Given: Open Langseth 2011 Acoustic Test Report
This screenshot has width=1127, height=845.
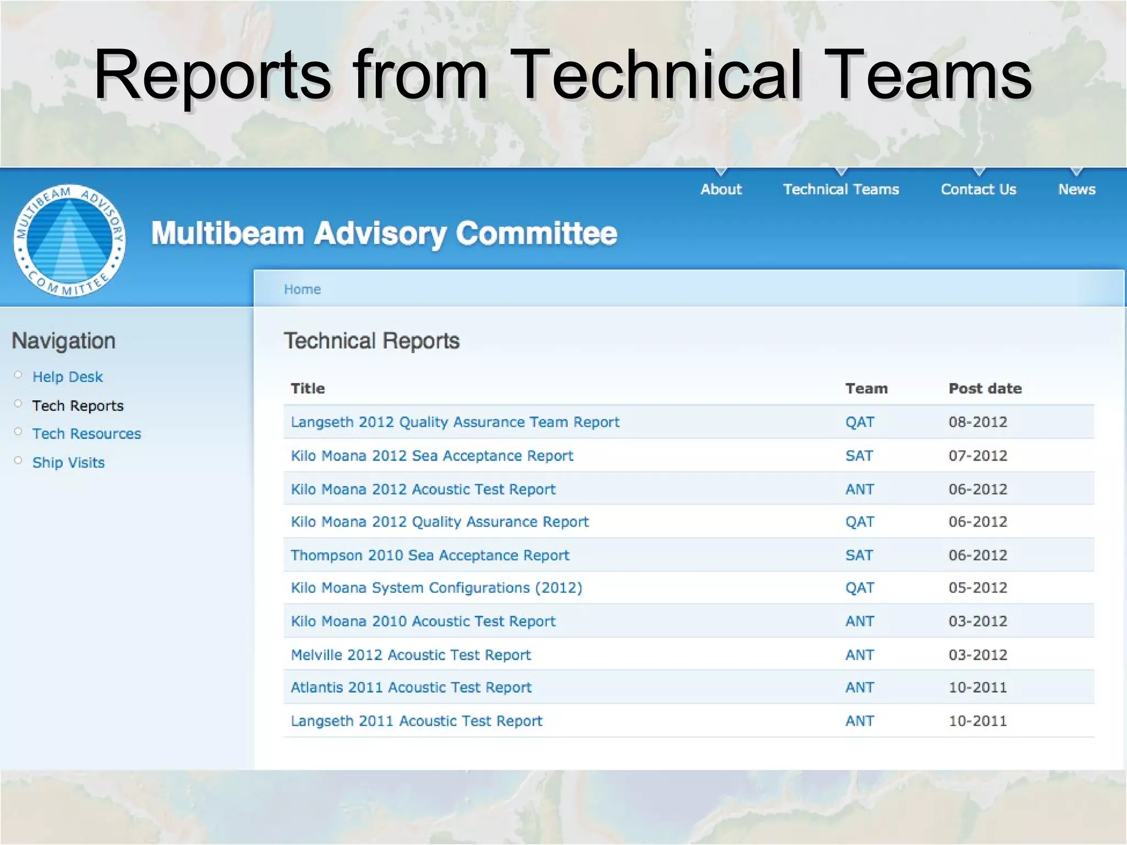Looking at the screenshot, I should point(417,721).
